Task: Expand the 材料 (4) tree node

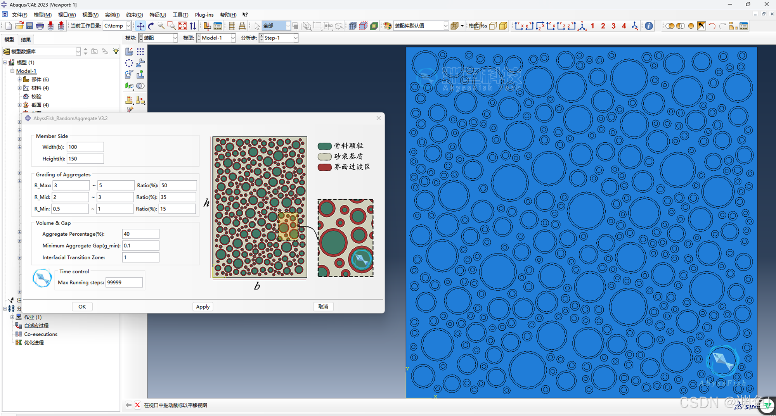Action: pos(19,88)
